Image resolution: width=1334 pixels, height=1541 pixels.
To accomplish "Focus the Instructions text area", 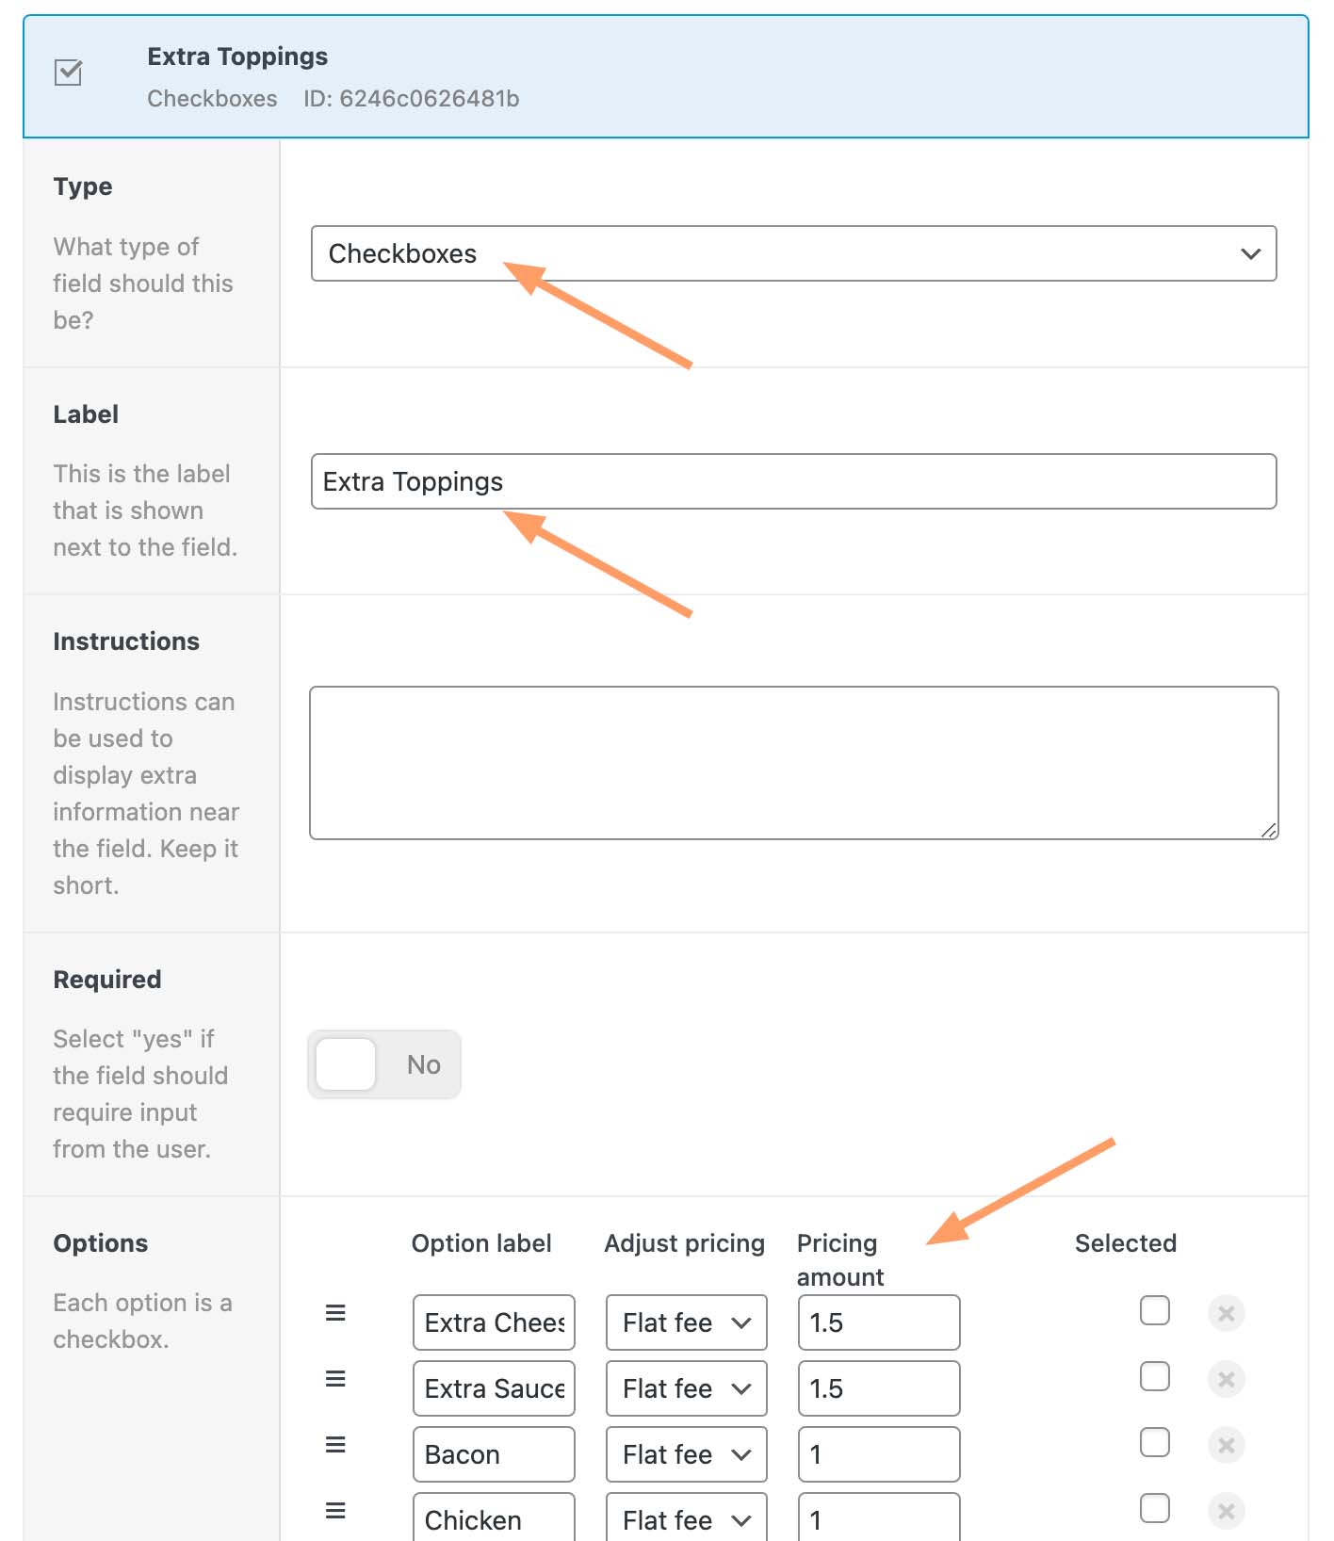I will point(793,762).
